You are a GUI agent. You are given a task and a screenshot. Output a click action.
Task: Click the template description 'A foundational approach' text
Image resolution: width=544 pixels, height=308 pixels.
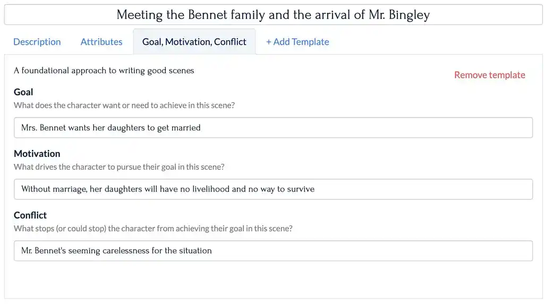point(104,70)
